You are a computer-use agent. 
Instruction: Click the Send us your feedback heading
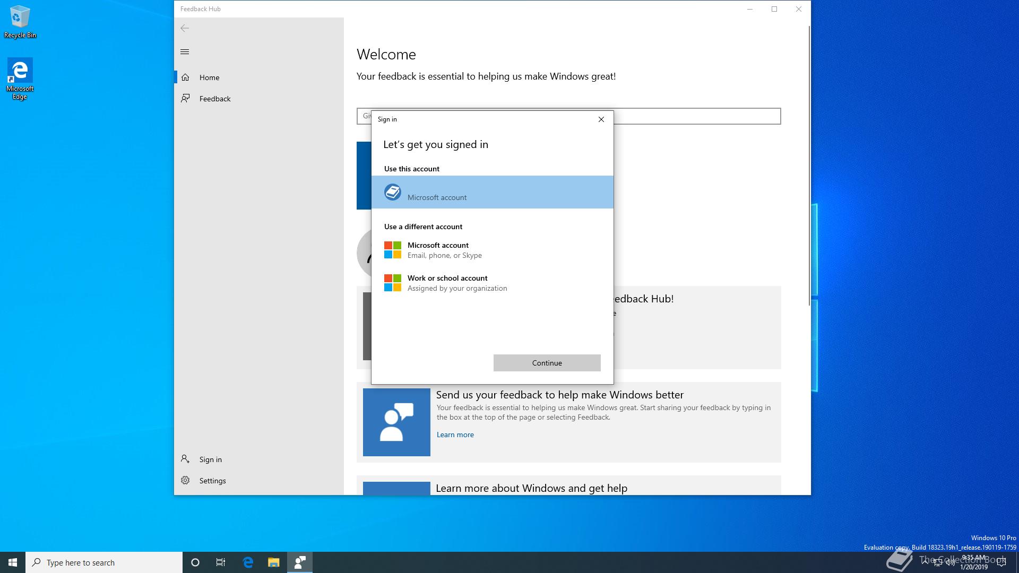click(x=560, y=395)
